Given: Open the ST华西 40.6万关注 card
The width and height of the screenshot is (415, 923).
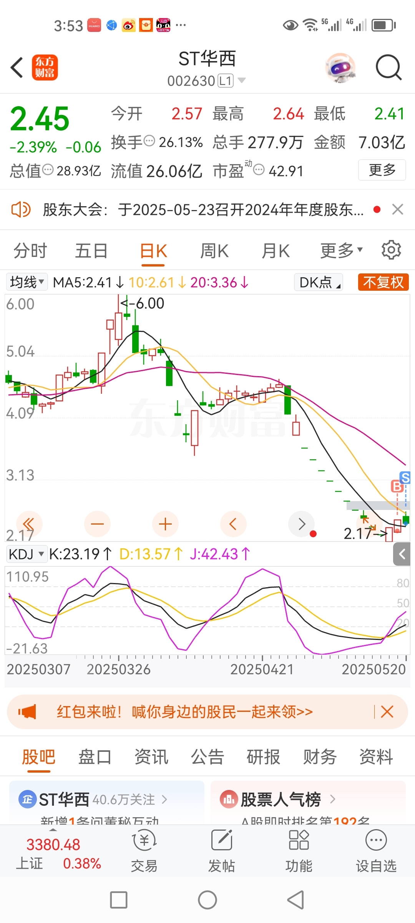Looking at the screenshot, I should tap(107, 802).
